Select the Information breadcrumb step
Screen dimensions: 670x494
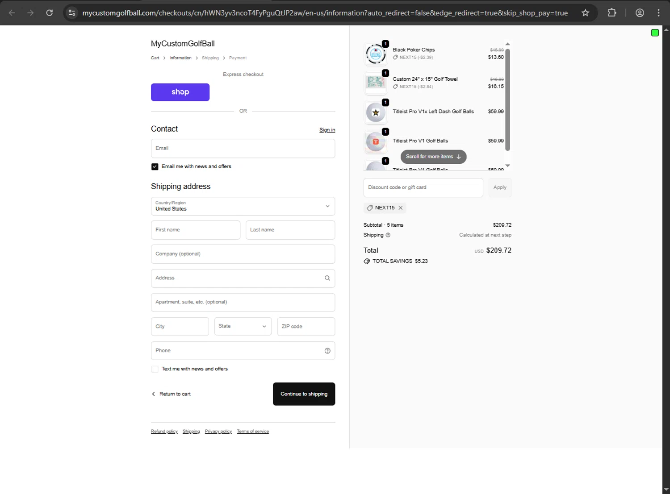180,58
